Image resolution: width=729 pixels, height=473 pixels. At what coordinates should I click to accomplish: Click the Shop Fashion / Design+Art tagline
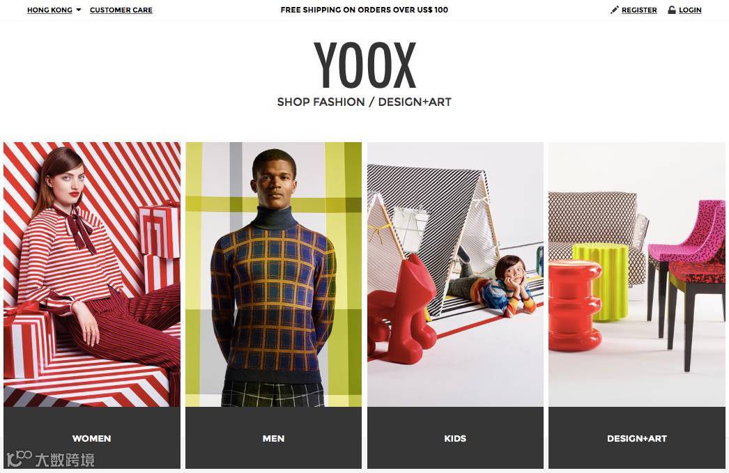coord(364,102)
